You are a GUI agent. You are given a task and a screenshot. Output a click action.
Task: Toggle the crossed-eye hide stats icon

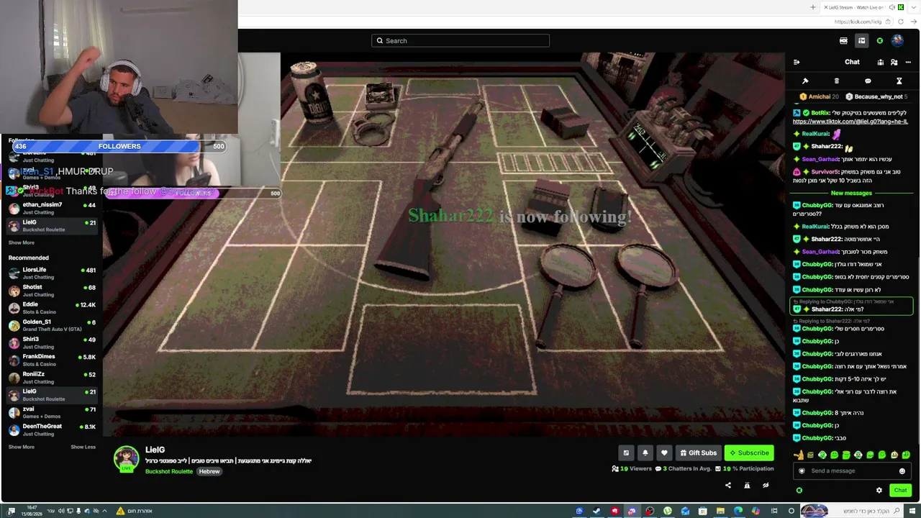[x=766, y=486]
